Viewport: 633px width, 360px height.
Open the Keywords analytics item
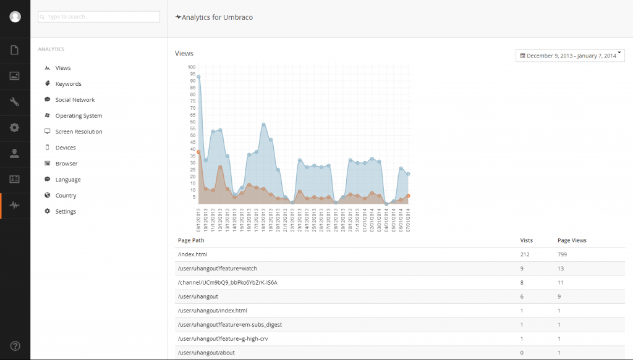(68, 84)
